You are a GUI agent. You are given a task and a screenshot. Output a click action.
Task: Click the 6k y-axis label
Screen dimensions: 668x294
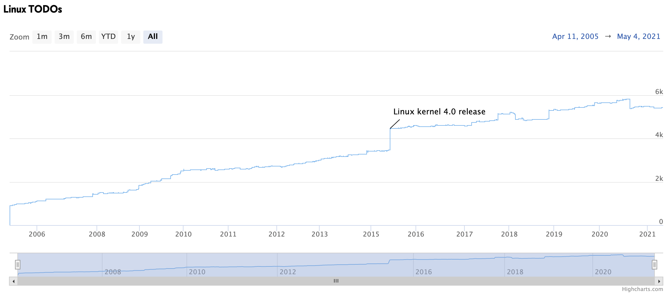(659, 92)
